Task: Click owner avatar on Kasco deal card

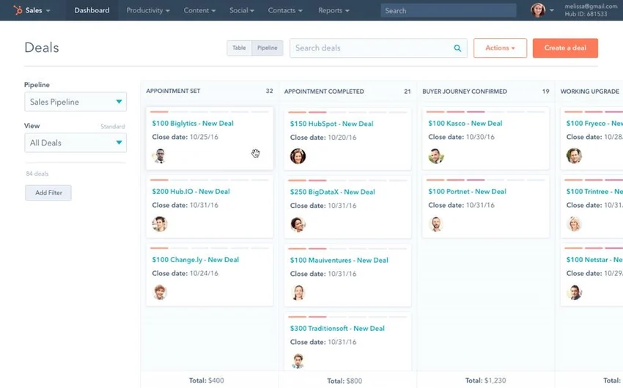Action: 436,156
